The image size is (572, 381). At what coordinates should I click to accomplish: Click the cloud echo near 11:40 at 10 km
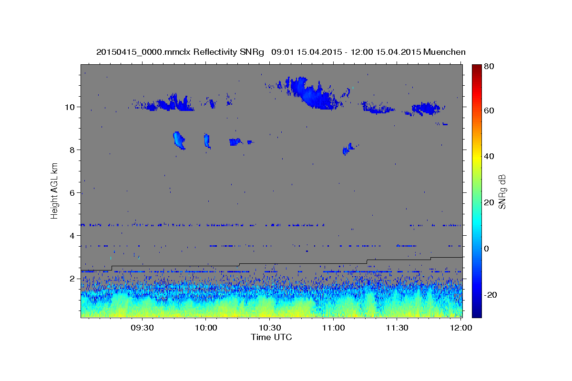click(x=426, y=109)
